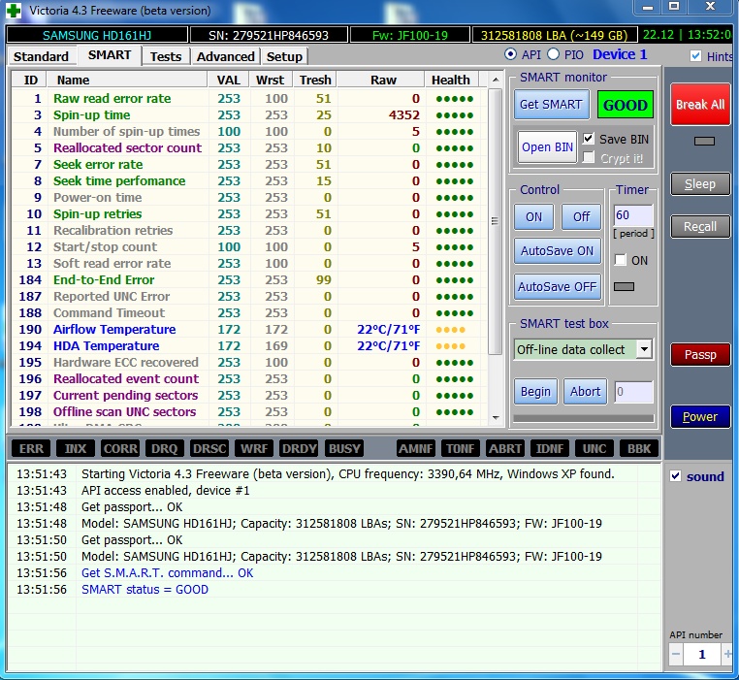Viewport: 739px width, 680px height.
Task: Begin the SMART test
Action: pos(535,391)
